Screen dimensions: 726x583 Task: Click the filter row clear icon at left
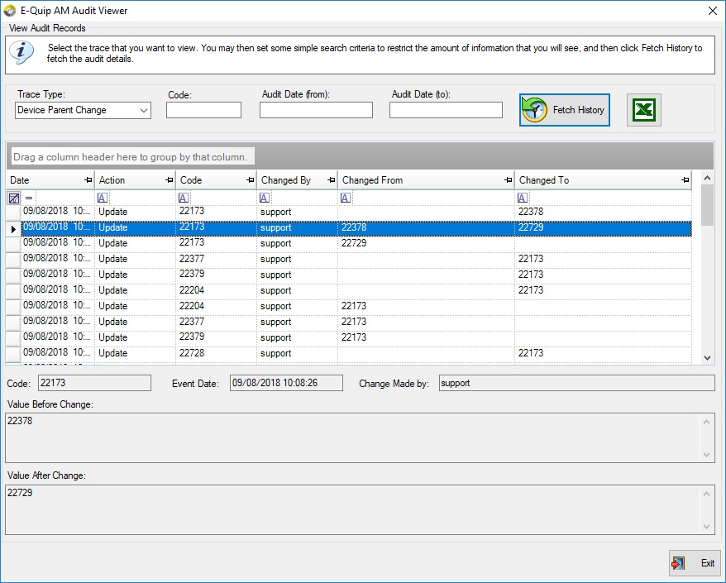pos(14,198)
